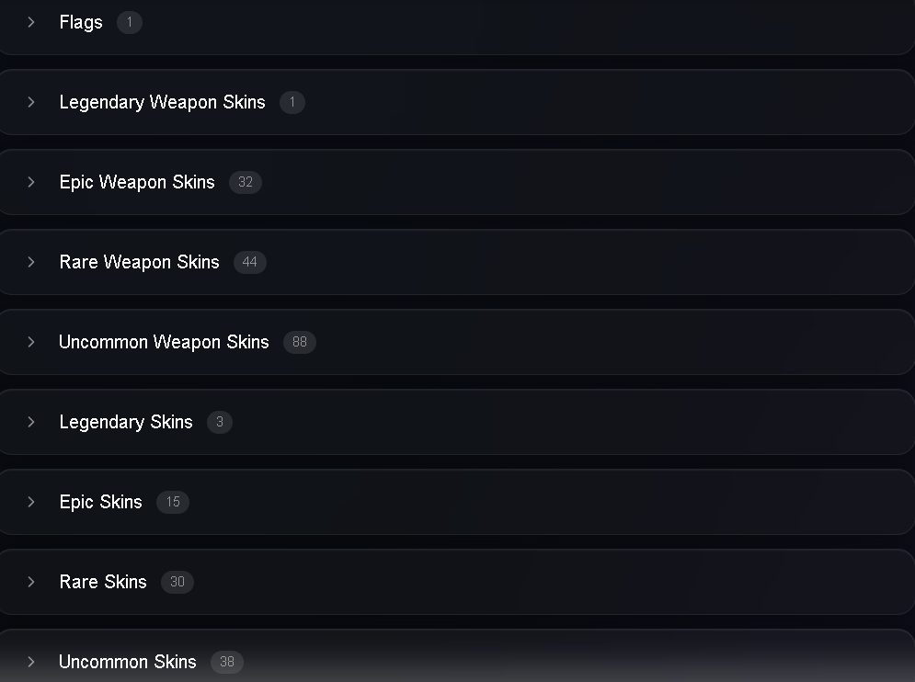Click the Uncommon Weapon Skins title text
The width and height of the screenshot is (915, 682).
click(164, 342)
